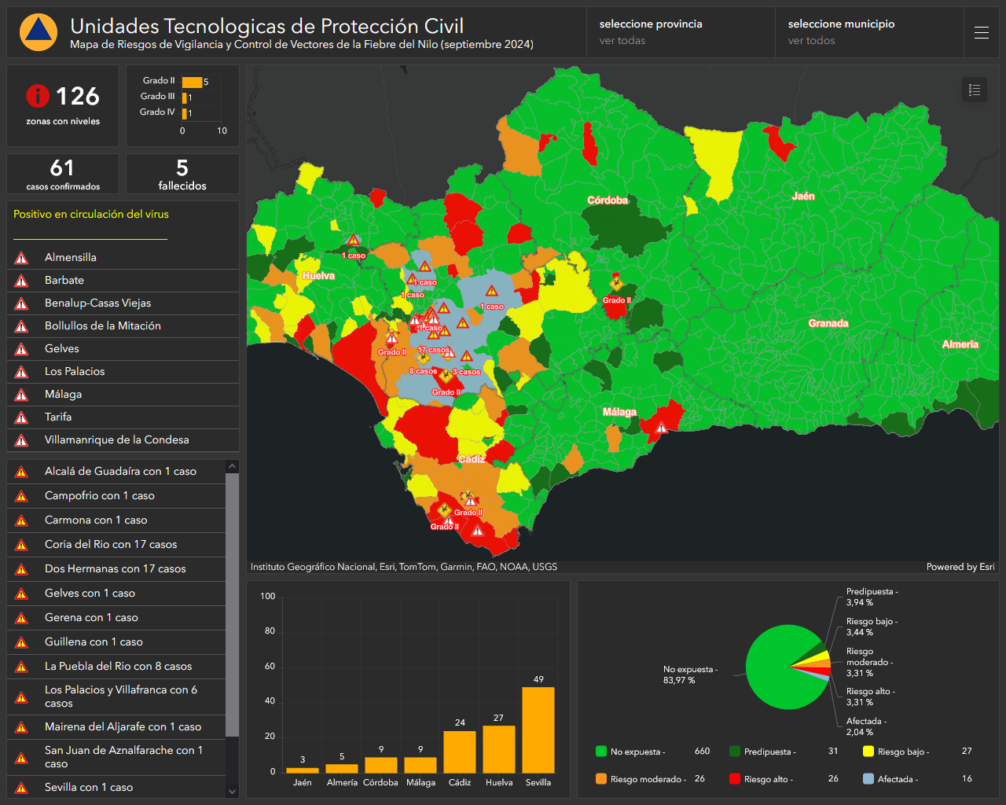Select Coria del Rio con 17 casos
1006x805 pixels.
point(116,545)
